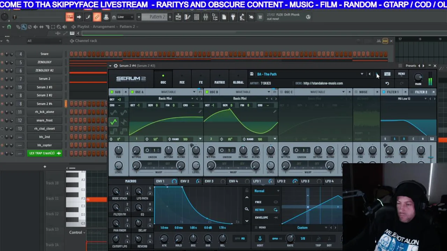447x251 pixels.
Task: Click the LFO RATE knob
Action: tap(290, 238)
